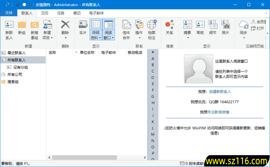The height and width of the screenshot is (167, 270).
Task: Click the 新搜索组 (new search group) icon
Action: (x=35, y=24)
